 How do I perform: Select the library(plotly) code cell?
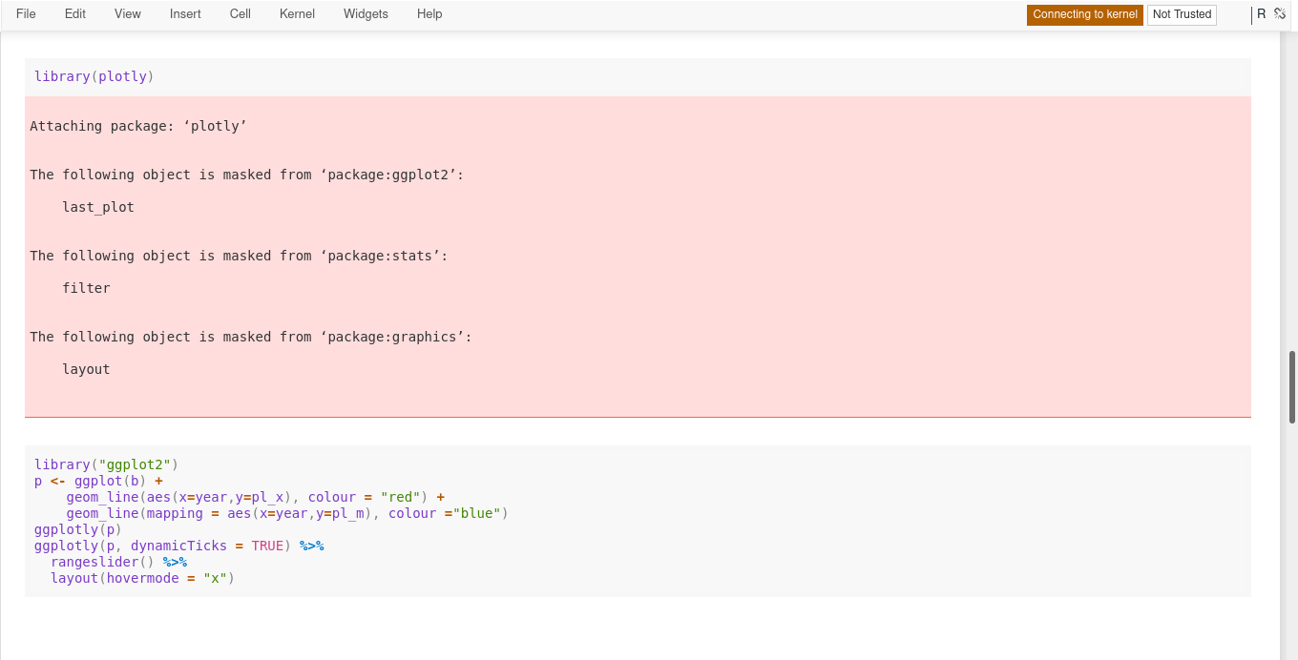click(x=382, y=76)
